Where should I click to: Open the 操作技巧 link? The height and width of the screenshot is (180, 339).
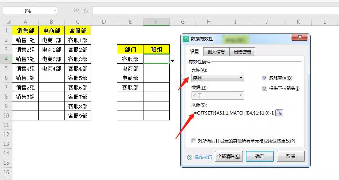(x=203, y=157)
